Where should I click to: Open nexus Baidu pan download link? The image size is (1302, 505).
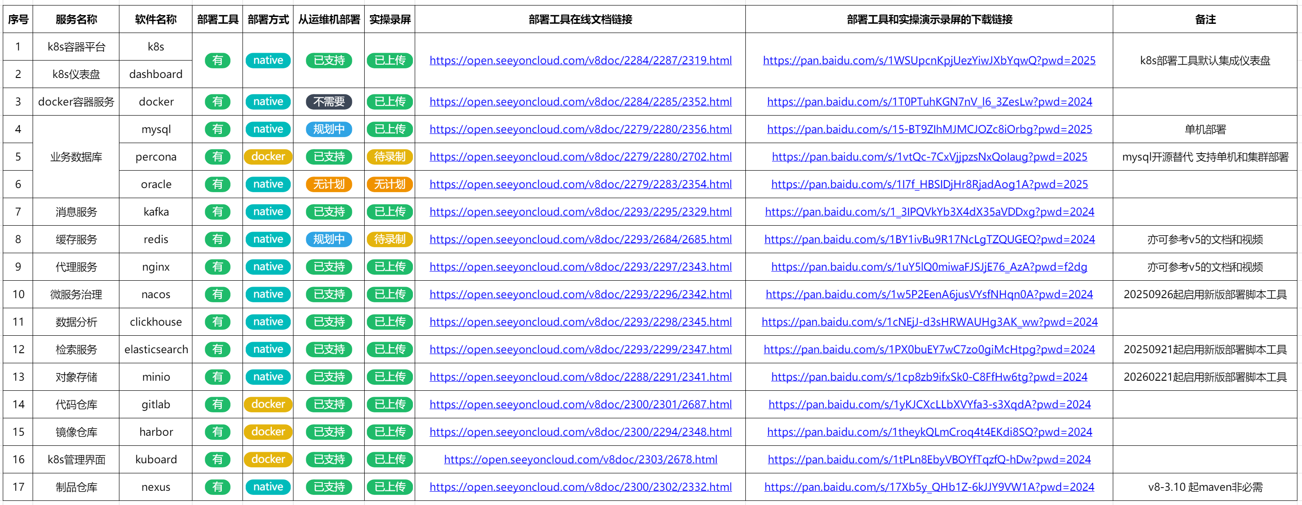click(929, 487)
